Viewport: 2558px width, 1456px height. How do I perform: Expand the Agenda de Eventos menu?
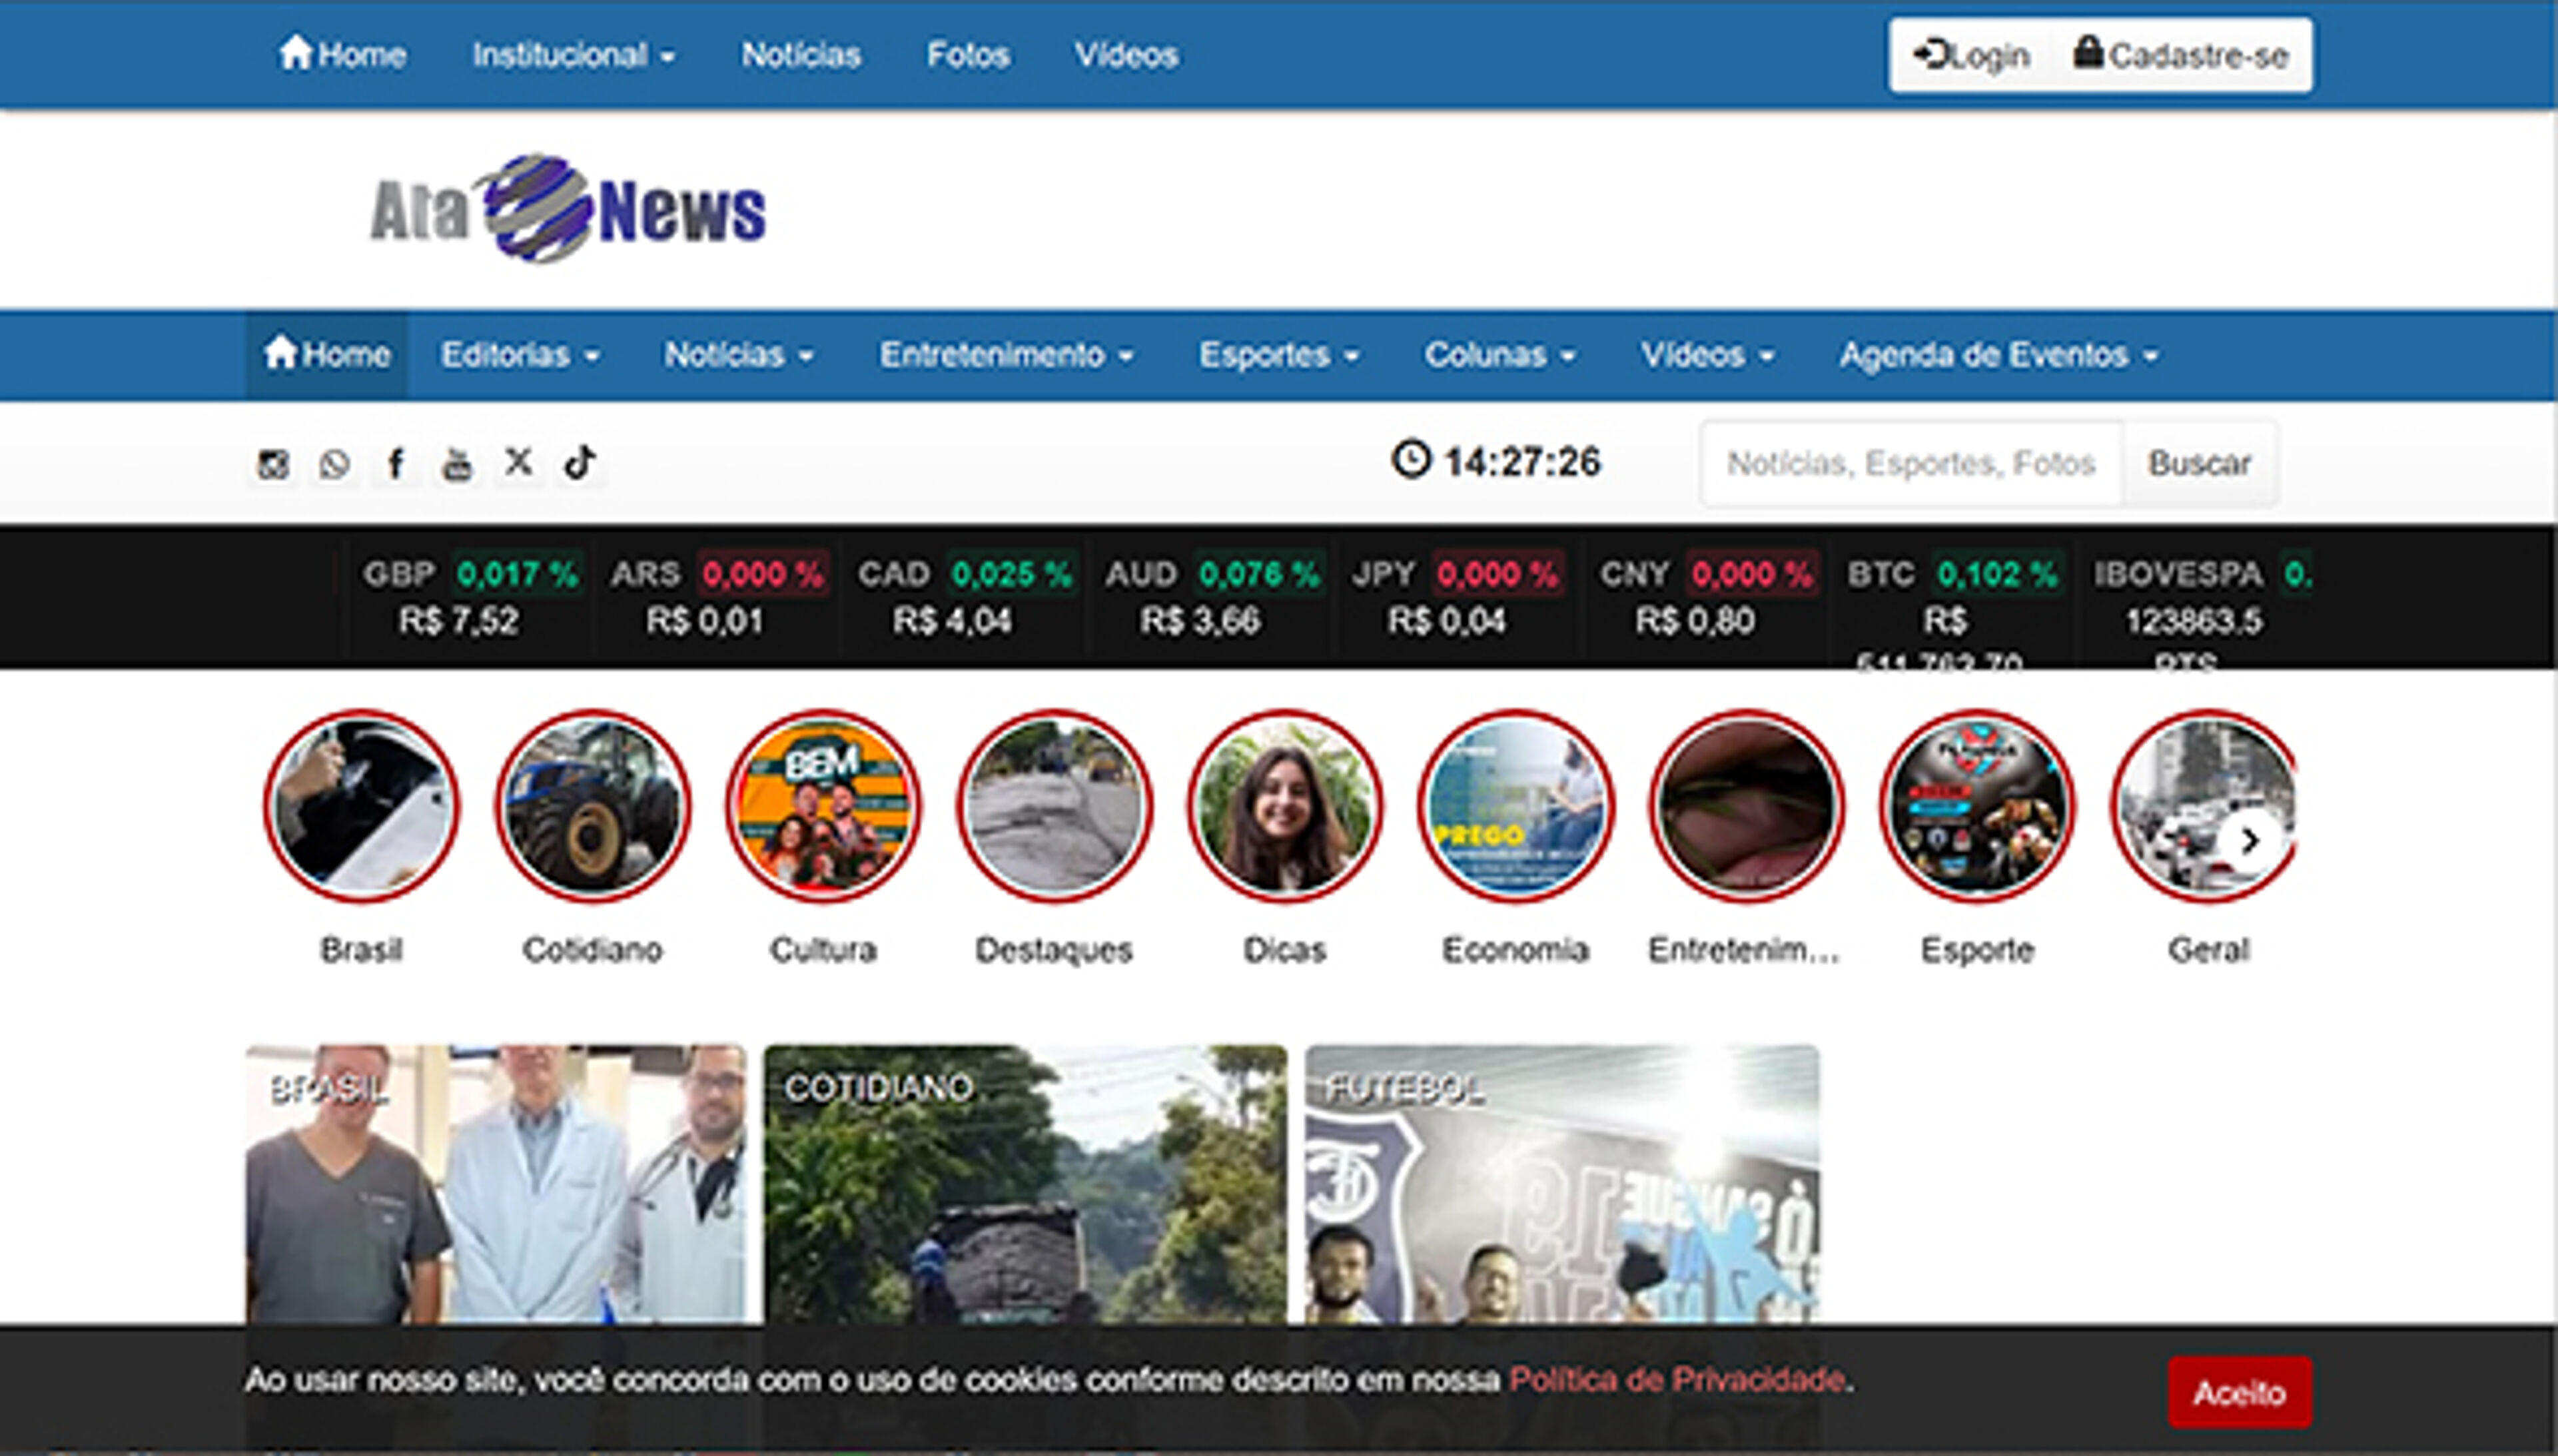(x=1996, y=354)
